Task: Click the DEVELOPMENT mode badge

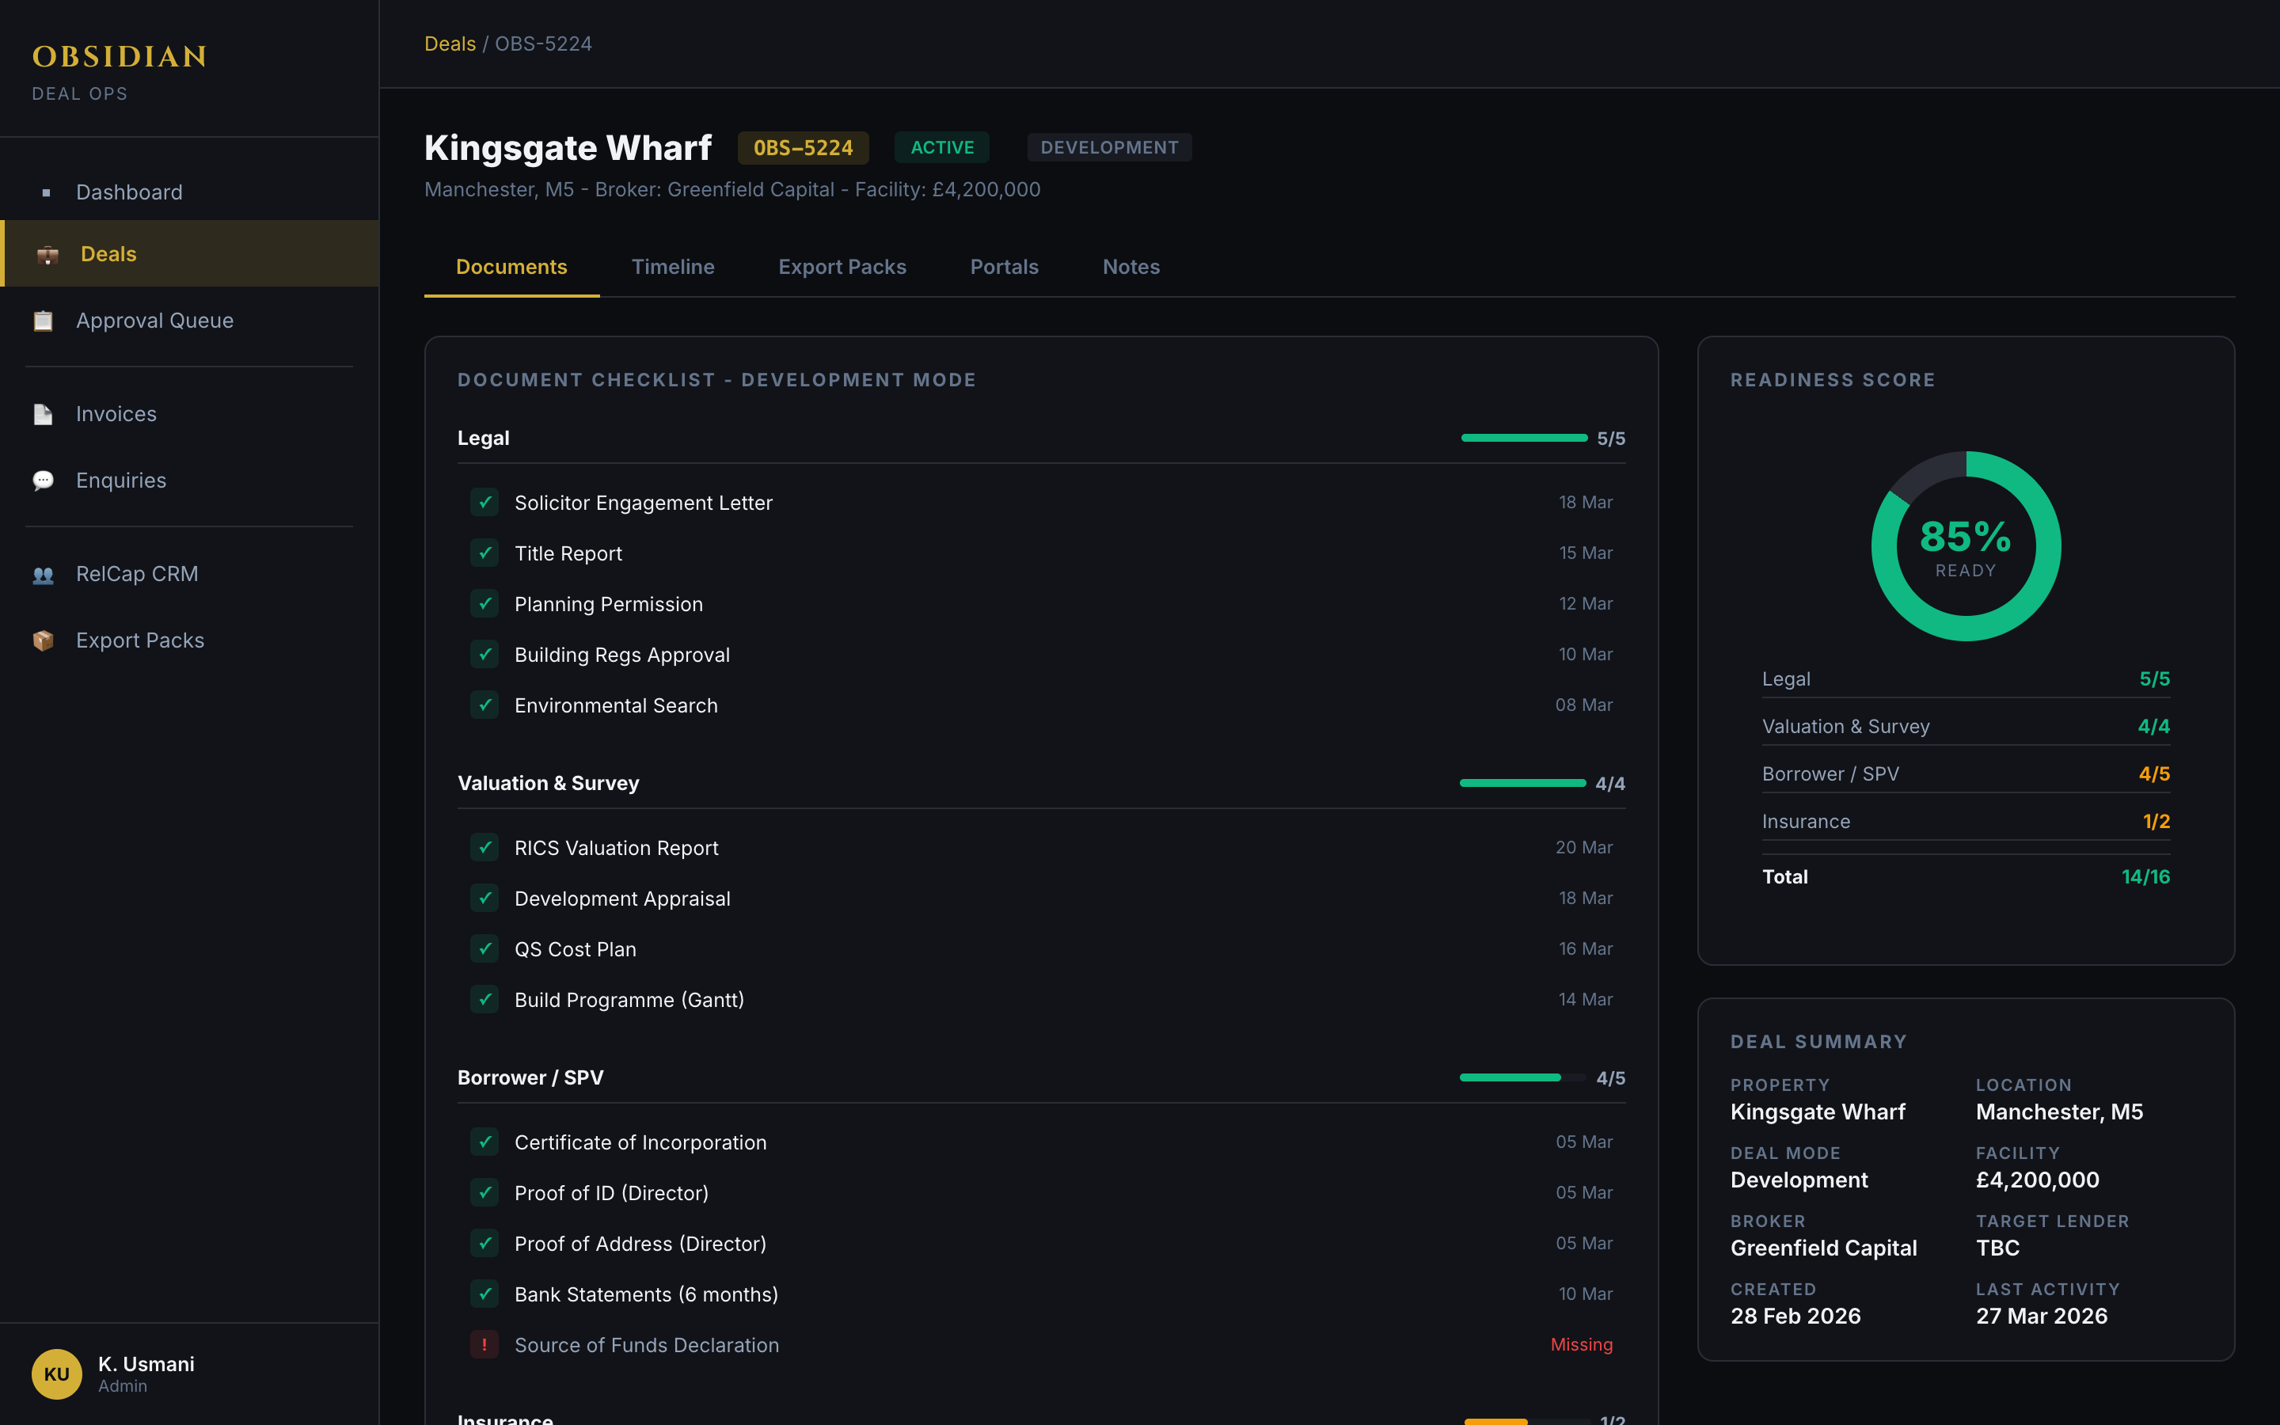Action: pos(1109,148)
